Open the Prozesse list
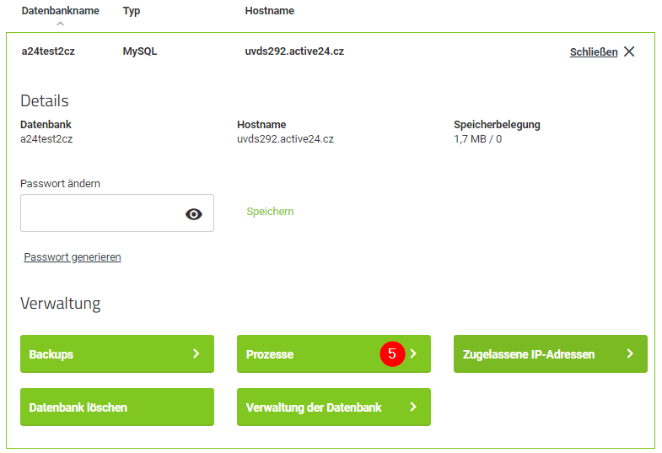The image size is (662, 453). [304, 354]
